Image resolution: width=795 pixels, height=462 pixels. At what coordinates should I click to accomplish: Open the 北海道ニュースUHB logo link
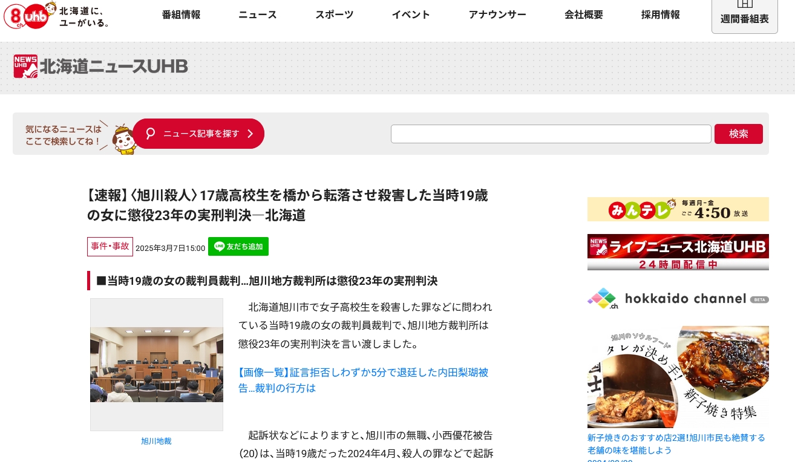(100, 67)
